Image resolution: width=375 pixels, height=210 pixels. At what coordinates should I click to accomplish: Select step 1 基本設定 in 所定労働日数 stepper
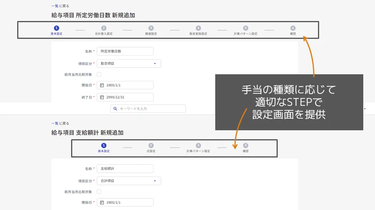point(56,30)
